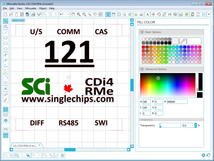The width and height of the screenshot is (214, 161).
Task: Pick the Draw a Rectangle tool
Action: 6,38
